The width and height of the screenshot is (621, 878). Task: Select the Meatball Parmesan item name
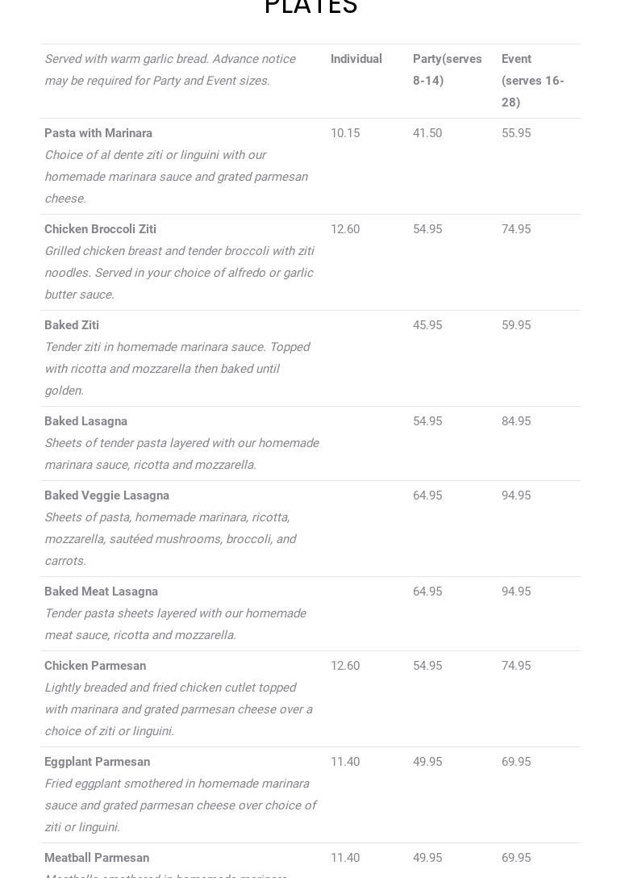[x=97, y=858]
